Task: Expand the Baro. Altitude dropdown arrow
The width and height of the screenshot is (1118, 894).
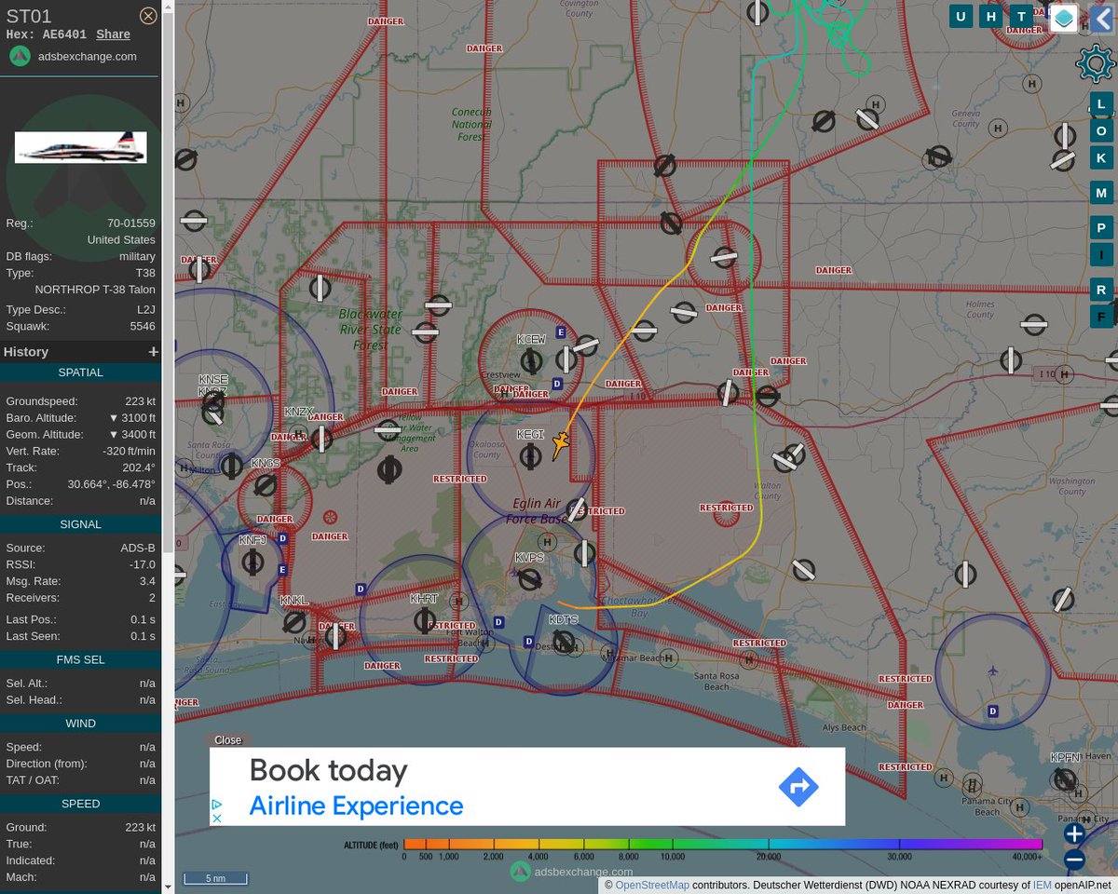Action: click(114, 417)
